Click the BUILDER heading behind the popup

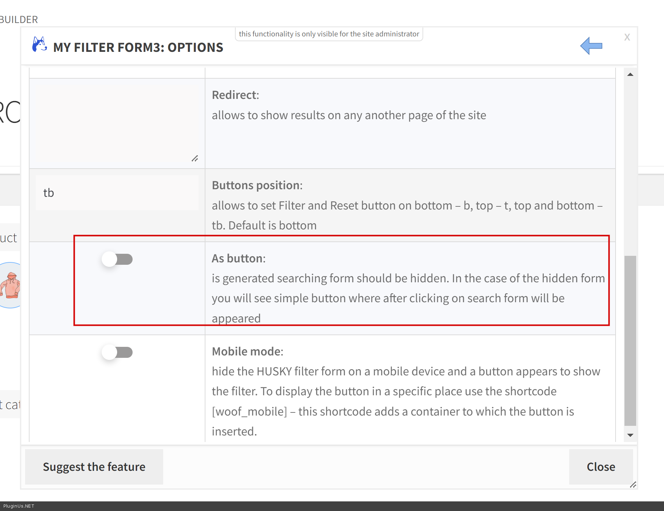click(19, 20)
